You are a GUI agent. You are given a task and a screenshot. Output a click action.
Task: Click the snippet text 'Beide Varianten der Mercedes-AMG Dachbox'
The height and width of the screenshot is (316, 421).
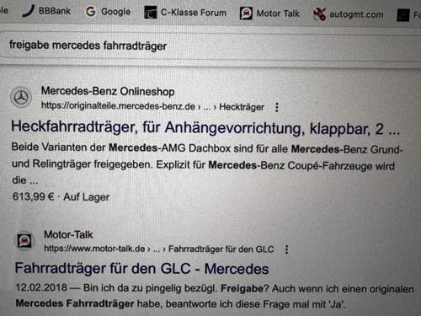click(x=121, y=147)
